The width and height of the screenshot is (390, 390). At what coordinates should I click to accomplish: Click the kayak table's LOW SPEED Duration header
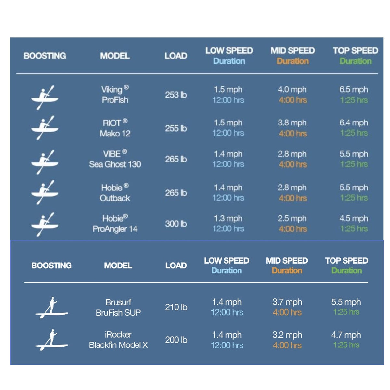pos(229,56)
